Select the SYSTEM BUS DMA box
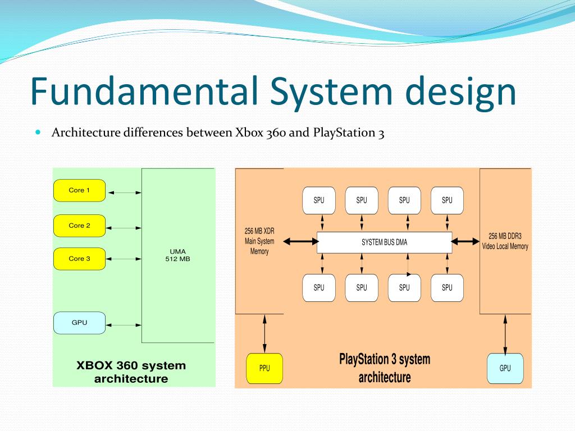 click(384, 242)
